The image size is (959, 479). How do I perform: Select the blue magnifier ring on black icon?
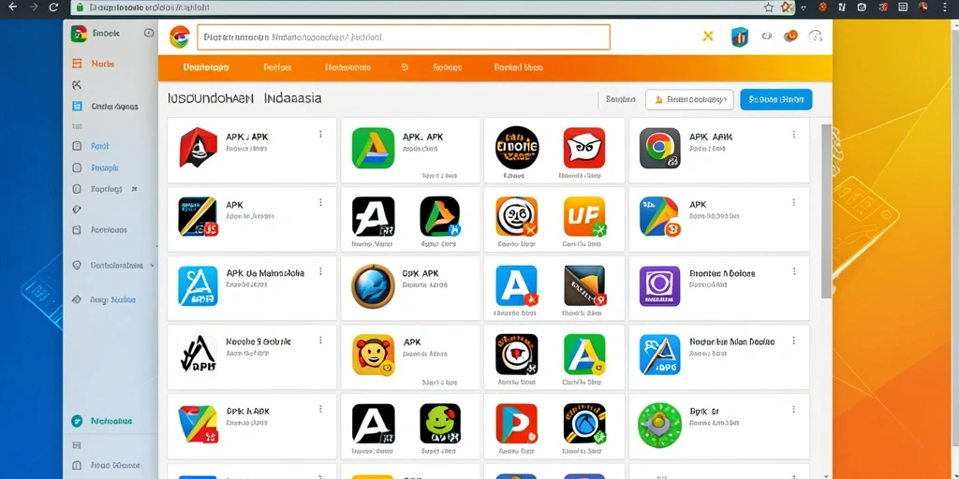pos(584,424)
